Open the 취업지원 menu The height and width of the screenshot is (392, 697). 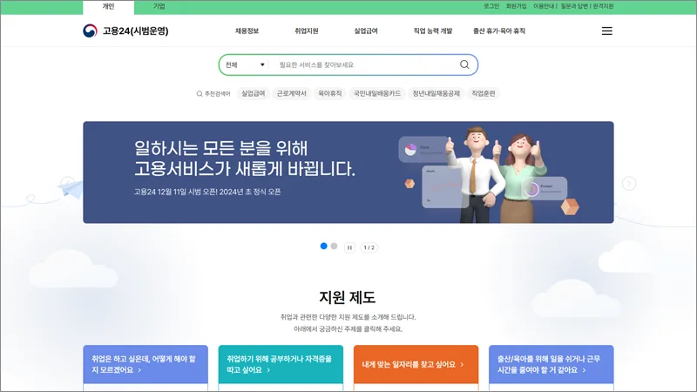pos(307,30)
